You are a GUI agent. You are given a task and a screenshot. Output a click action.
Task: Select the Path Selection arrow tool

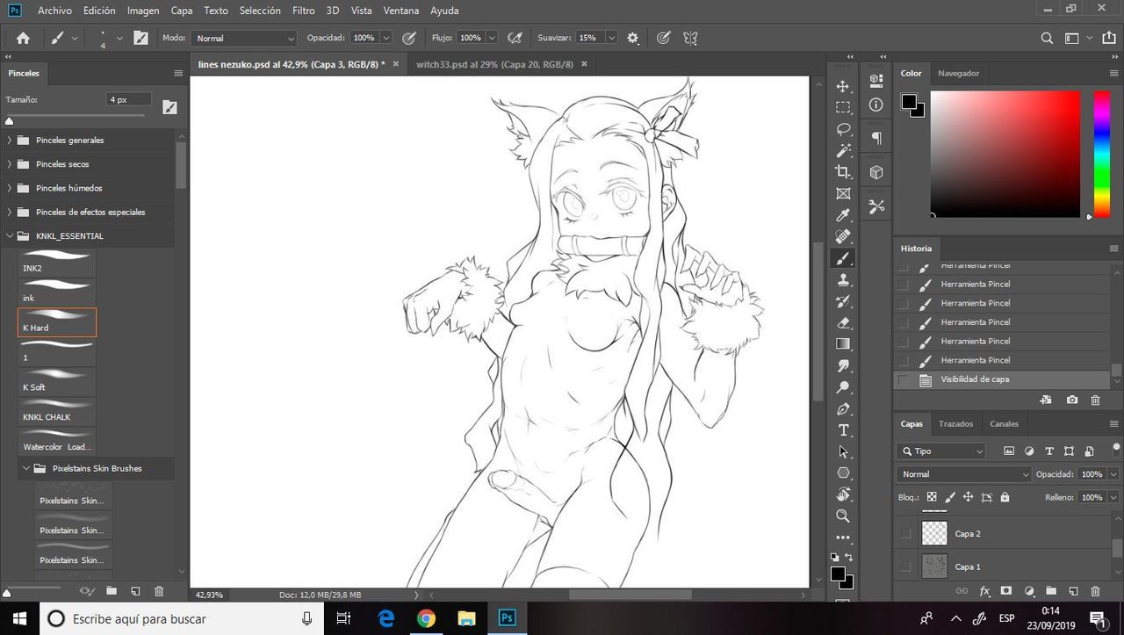click(843, 451)
